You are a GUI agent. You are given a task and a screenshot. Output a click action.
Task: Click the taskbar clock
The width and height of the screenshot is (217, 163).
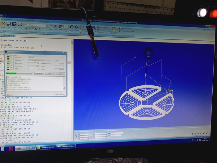(205, 140)
